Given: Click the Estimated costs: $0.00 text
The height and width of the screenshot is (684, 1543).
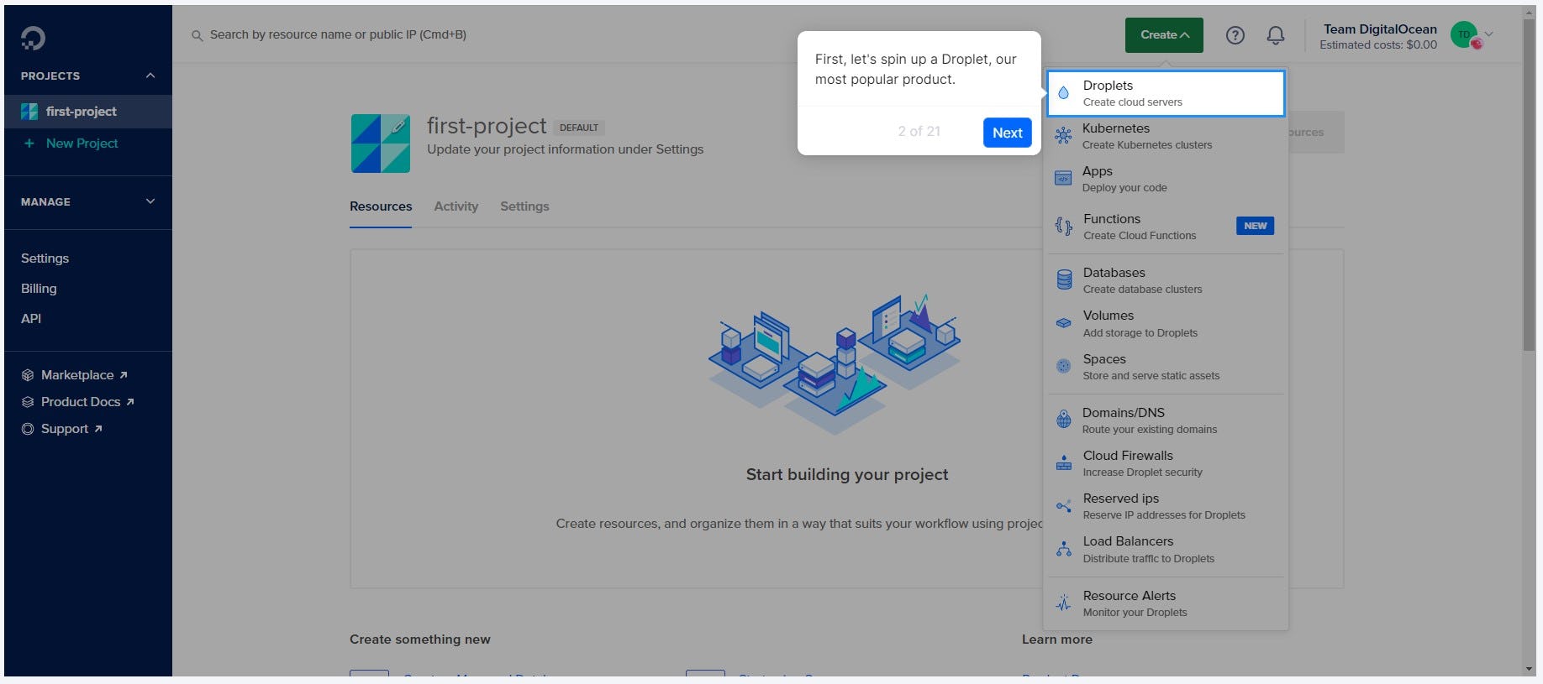Looking at the screenshot, I should click(x=1378, y=45).
